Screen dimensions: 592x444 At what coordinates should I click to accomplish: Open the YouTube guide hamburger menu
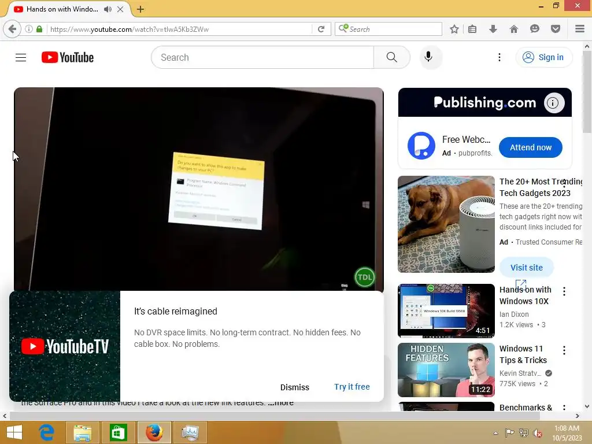coord(21,57)
